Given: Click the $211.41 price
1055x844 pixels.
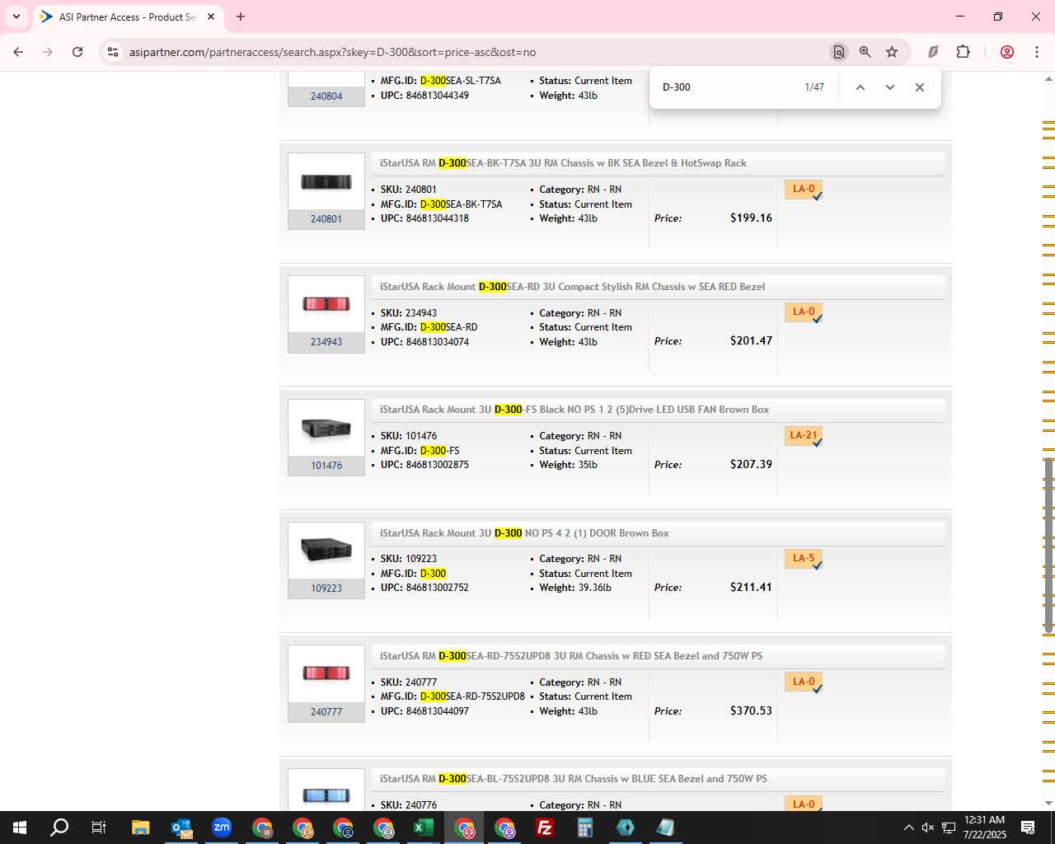Looking at the screenshot, I should coord(751,588).
